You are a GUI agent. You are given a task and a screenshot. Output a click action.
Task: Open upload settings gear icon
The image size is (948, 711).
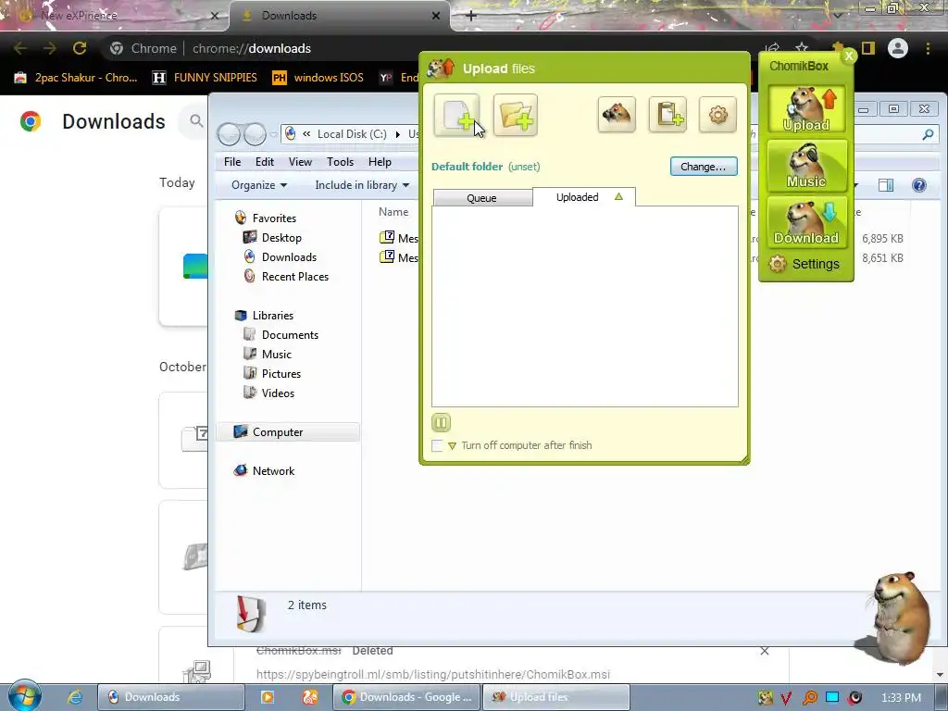[x=717, y=114]
